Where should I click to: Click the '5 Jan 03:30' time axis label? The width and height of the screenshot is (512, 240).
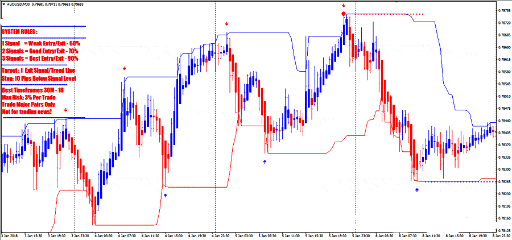click(x=244, y=235)
